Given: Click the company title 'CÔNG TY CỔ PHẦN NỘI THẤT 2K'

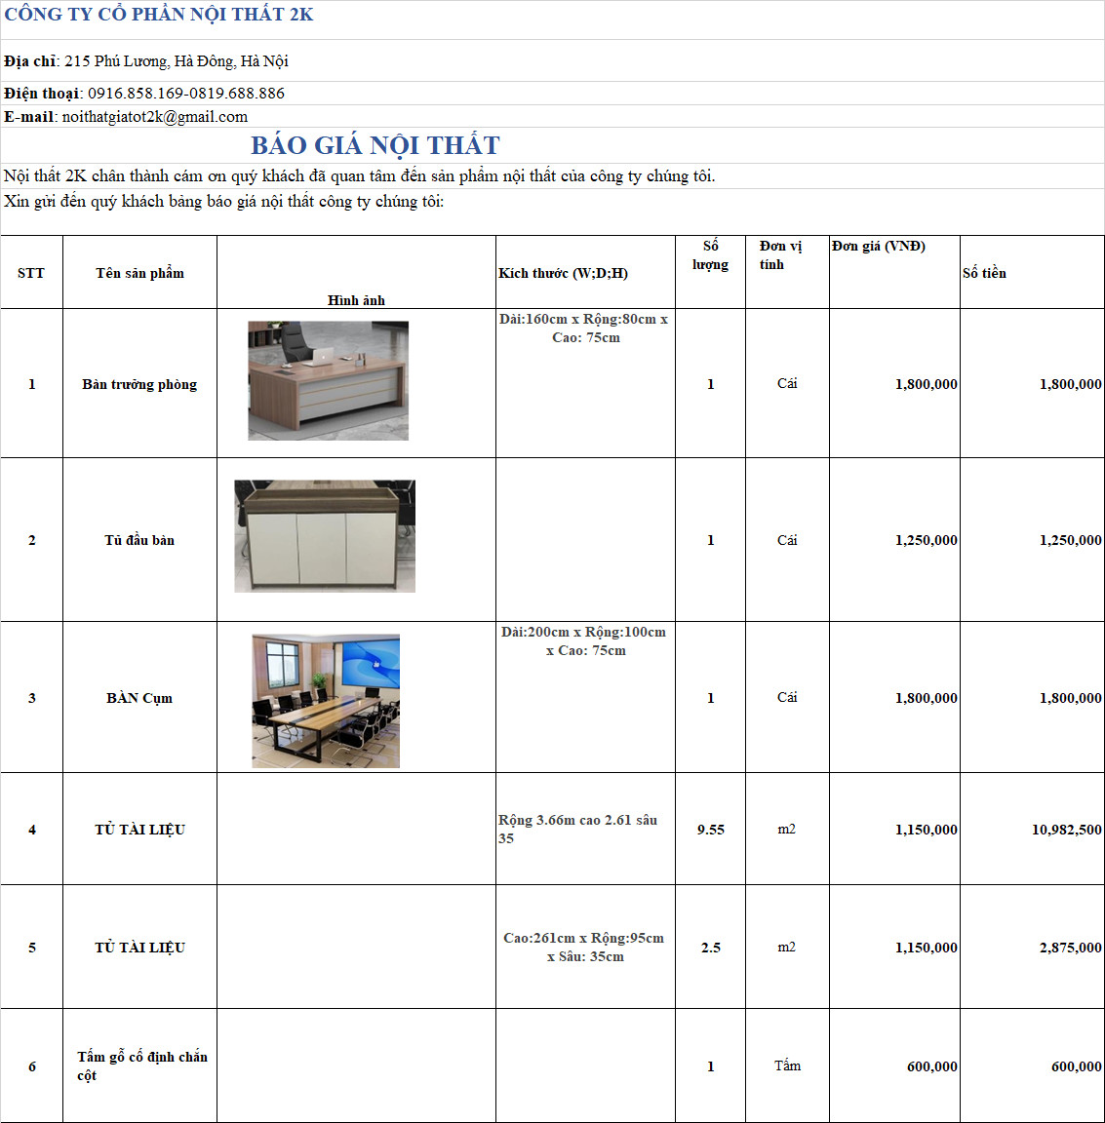Looking at the screenshot, I should tap(158, 15).
